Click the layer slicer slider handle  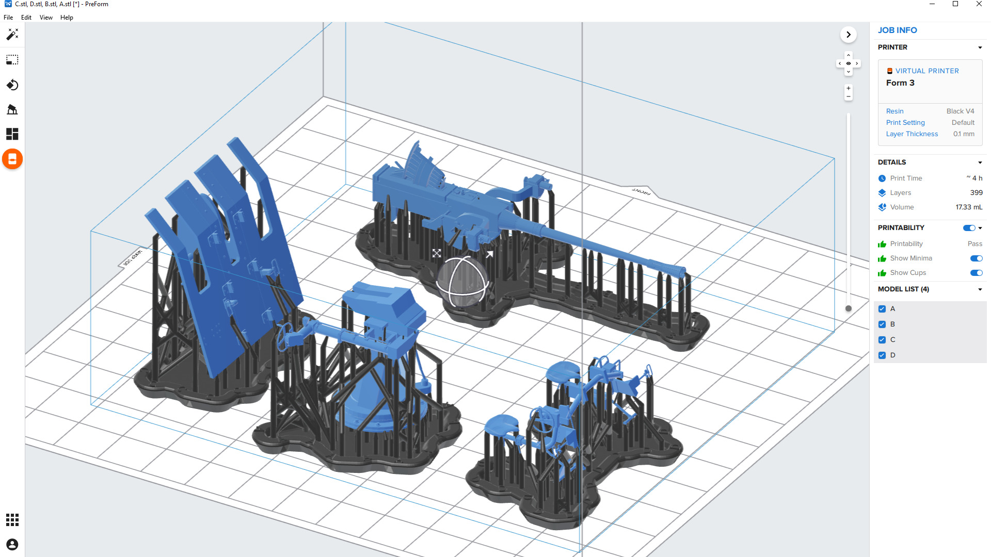[x=848, y=308]
